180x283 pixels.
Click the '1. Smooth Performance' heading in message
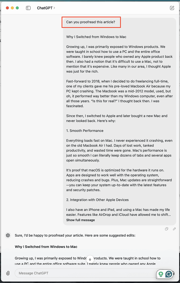85,131
